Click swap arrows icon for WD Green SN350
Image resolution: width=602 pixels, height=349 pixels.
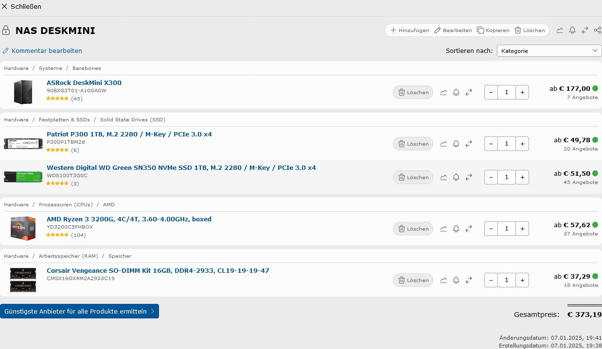click(x=469, y=177)
